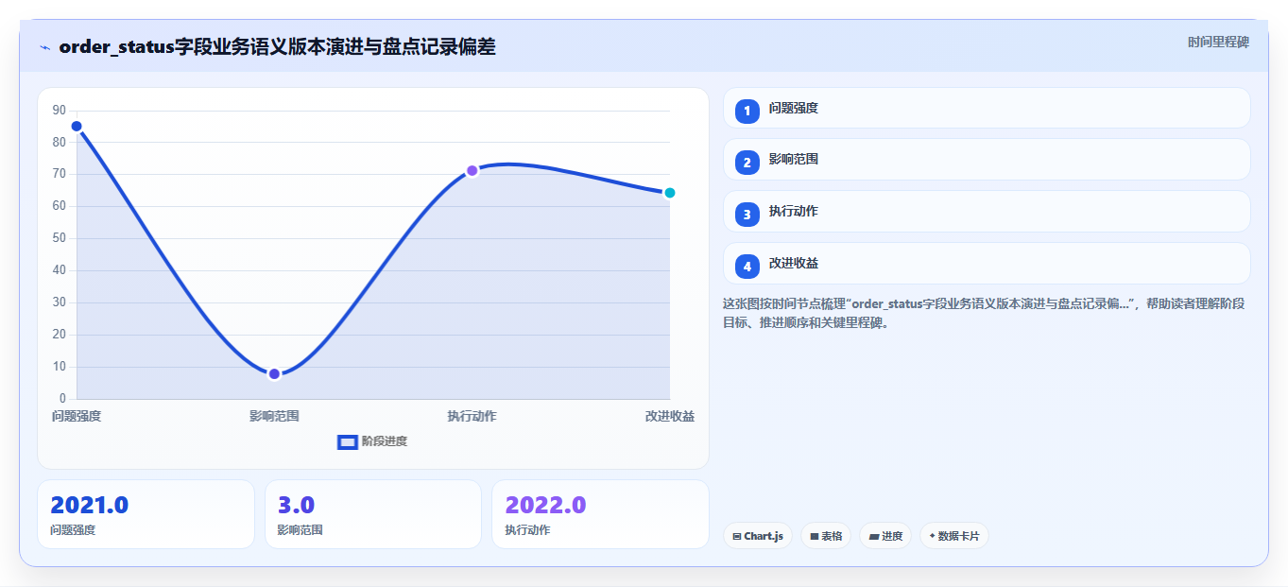Select the 表格 tag chip
The image size is (1288, 587).
point(826,536)
